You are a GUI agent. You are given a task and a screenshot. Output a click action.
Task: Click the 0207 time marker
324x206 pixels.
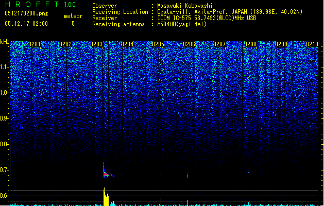(219, 44)
